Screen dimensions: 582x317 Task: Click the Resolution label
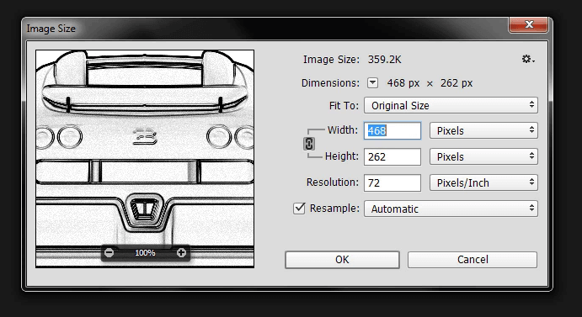(x=333, y=182)
